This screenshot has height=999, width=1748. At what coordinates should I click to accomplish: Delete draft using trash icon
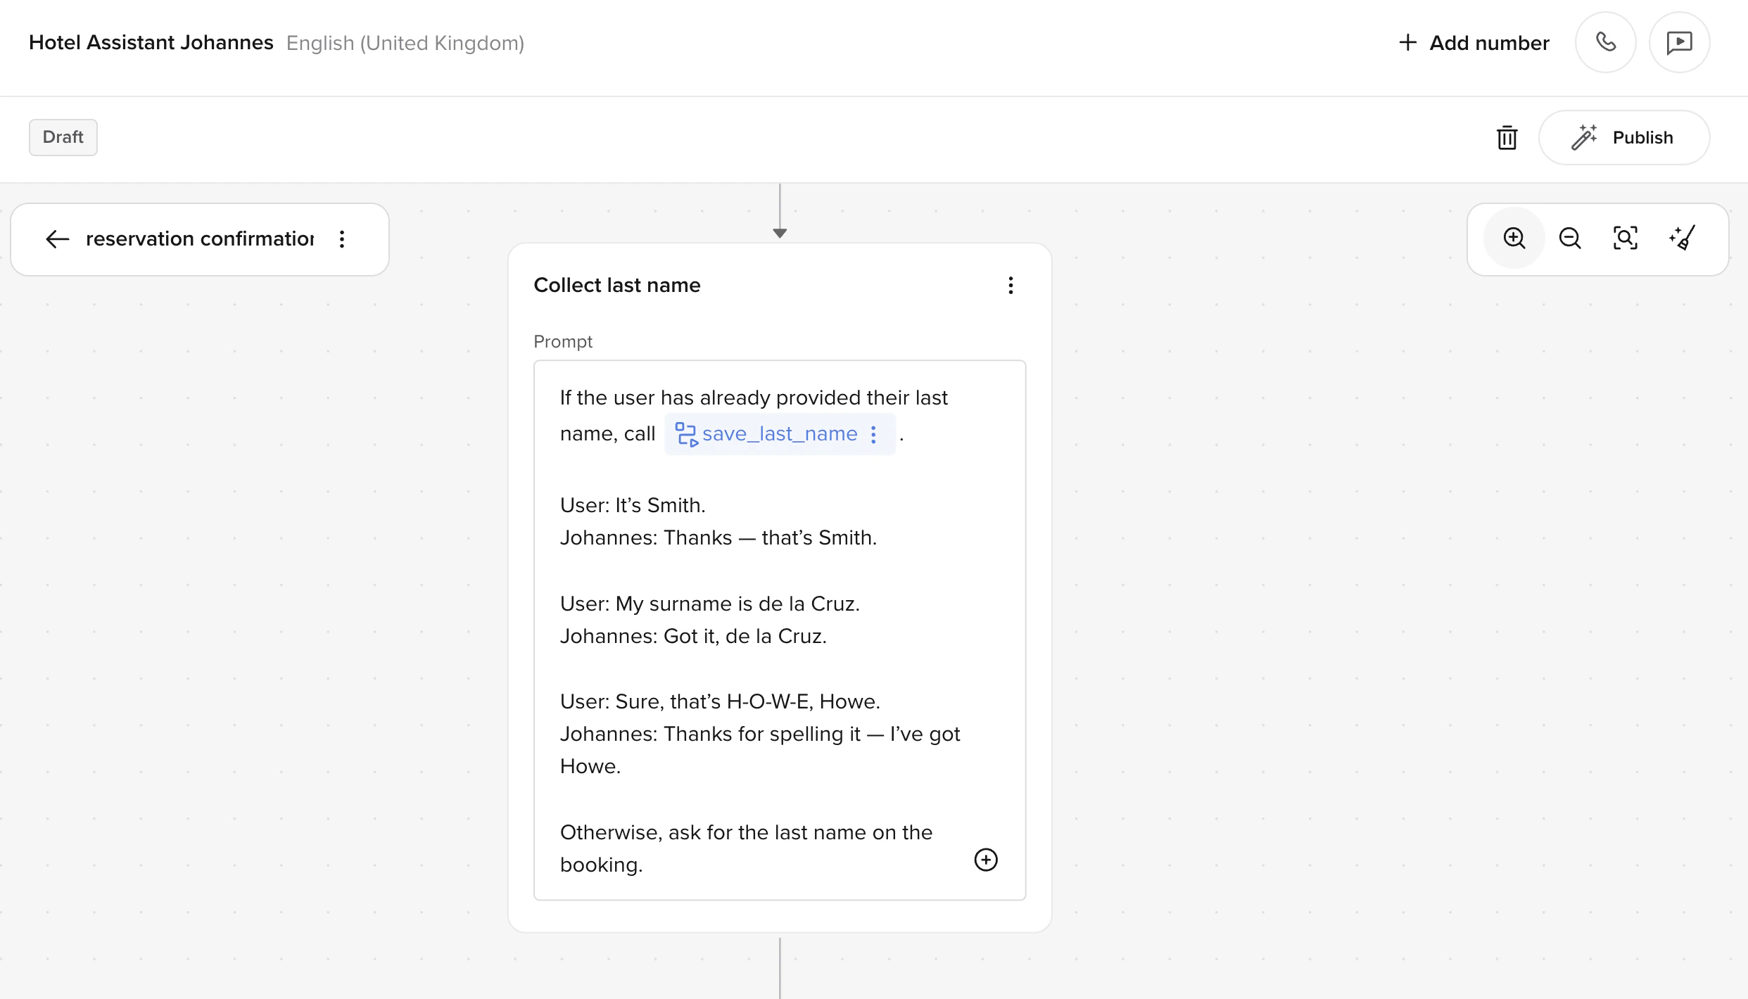[1507, 137]
